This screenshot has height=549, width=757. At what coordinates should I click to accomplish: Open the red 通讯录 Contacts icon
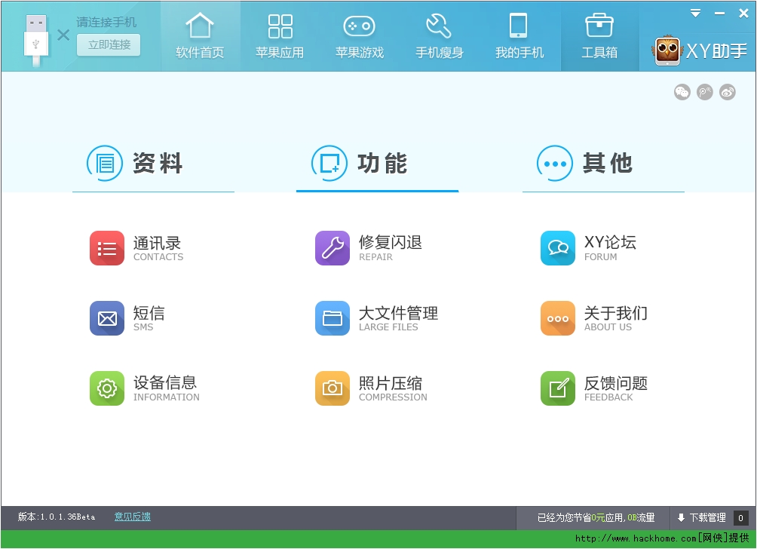point(107,248)
